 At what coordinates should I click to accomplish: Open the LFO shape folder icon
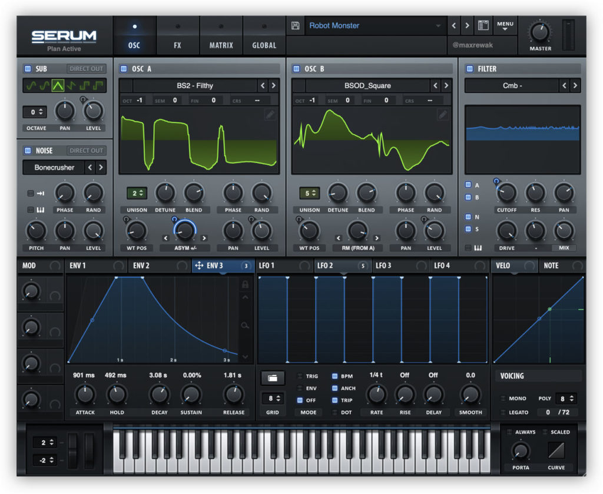[x=272, y=378]
